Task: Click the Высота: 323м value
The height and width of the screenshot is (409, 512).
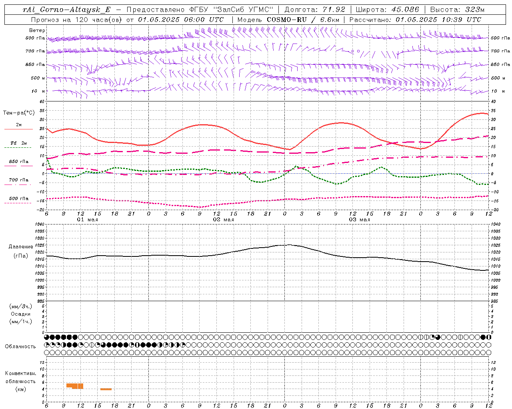Action: pos(457,10)
